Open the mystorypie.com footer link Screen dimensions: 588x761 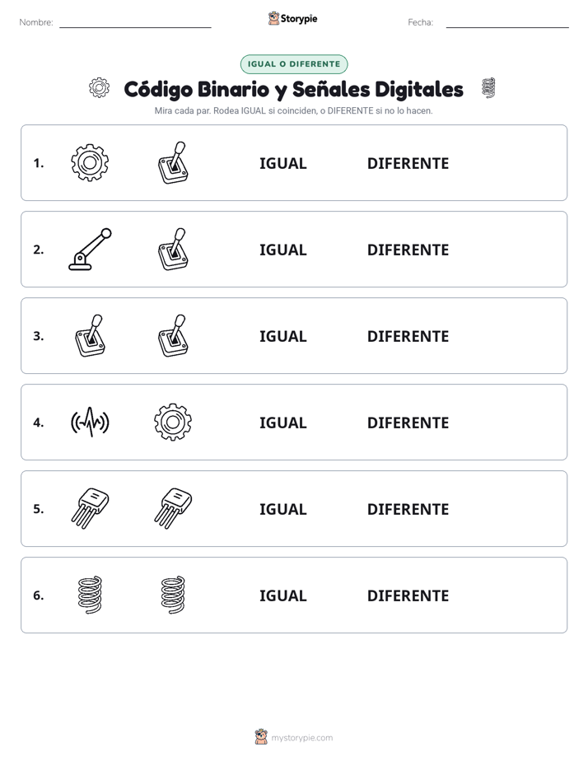coord(301,738)
